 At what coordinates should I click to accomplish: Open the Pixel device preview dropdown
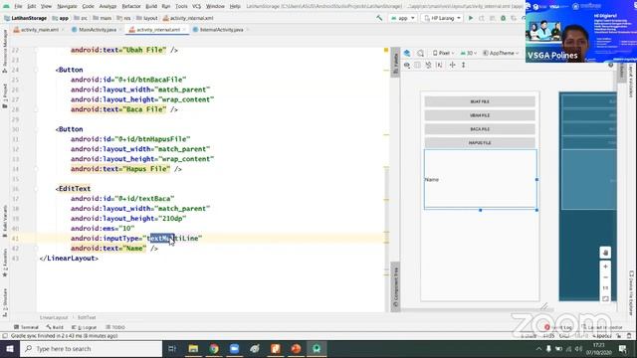coord(444,53)
